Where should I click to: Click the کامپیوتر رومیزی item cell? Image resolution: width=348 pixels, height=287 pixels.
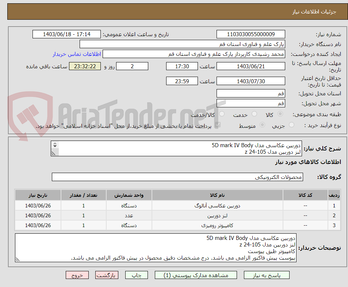click(217, 225)
